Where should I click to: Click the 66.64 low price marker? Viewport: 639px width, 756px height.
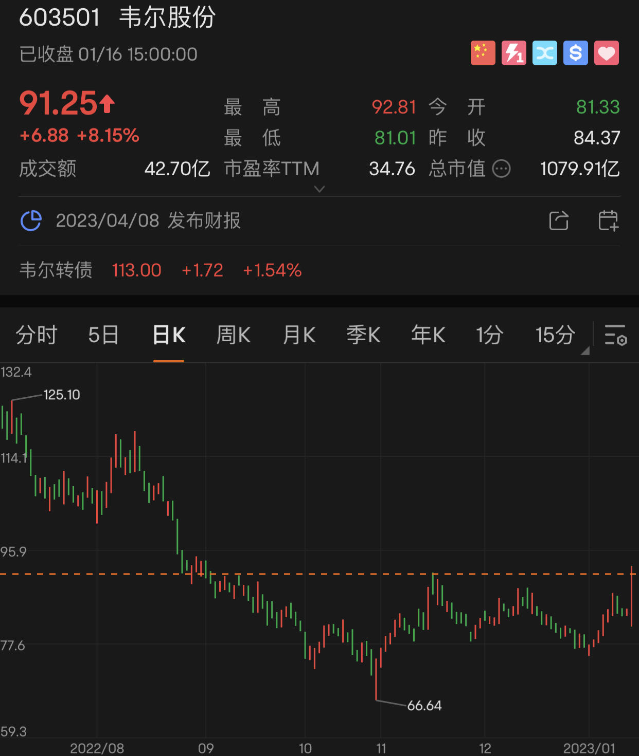click(x=424, y=705)
